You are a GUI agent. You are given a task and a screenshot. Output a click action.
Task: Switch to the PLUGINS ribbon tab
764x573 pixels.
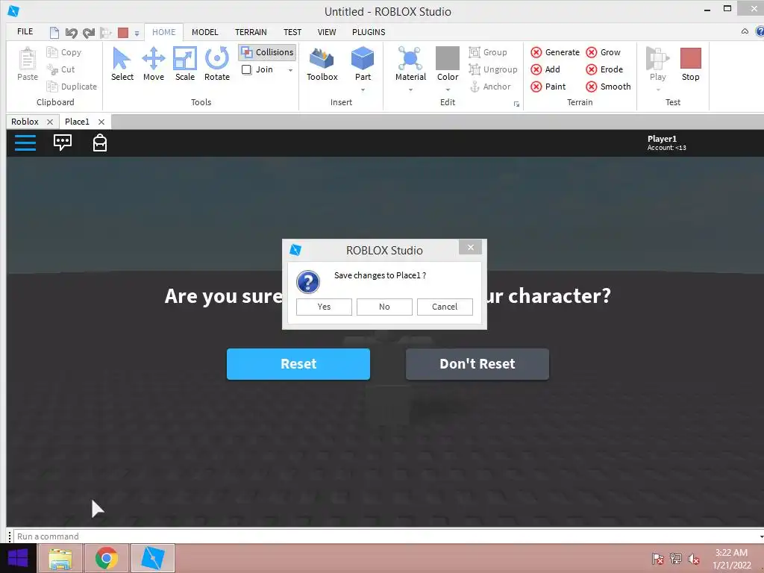[369, 32]
